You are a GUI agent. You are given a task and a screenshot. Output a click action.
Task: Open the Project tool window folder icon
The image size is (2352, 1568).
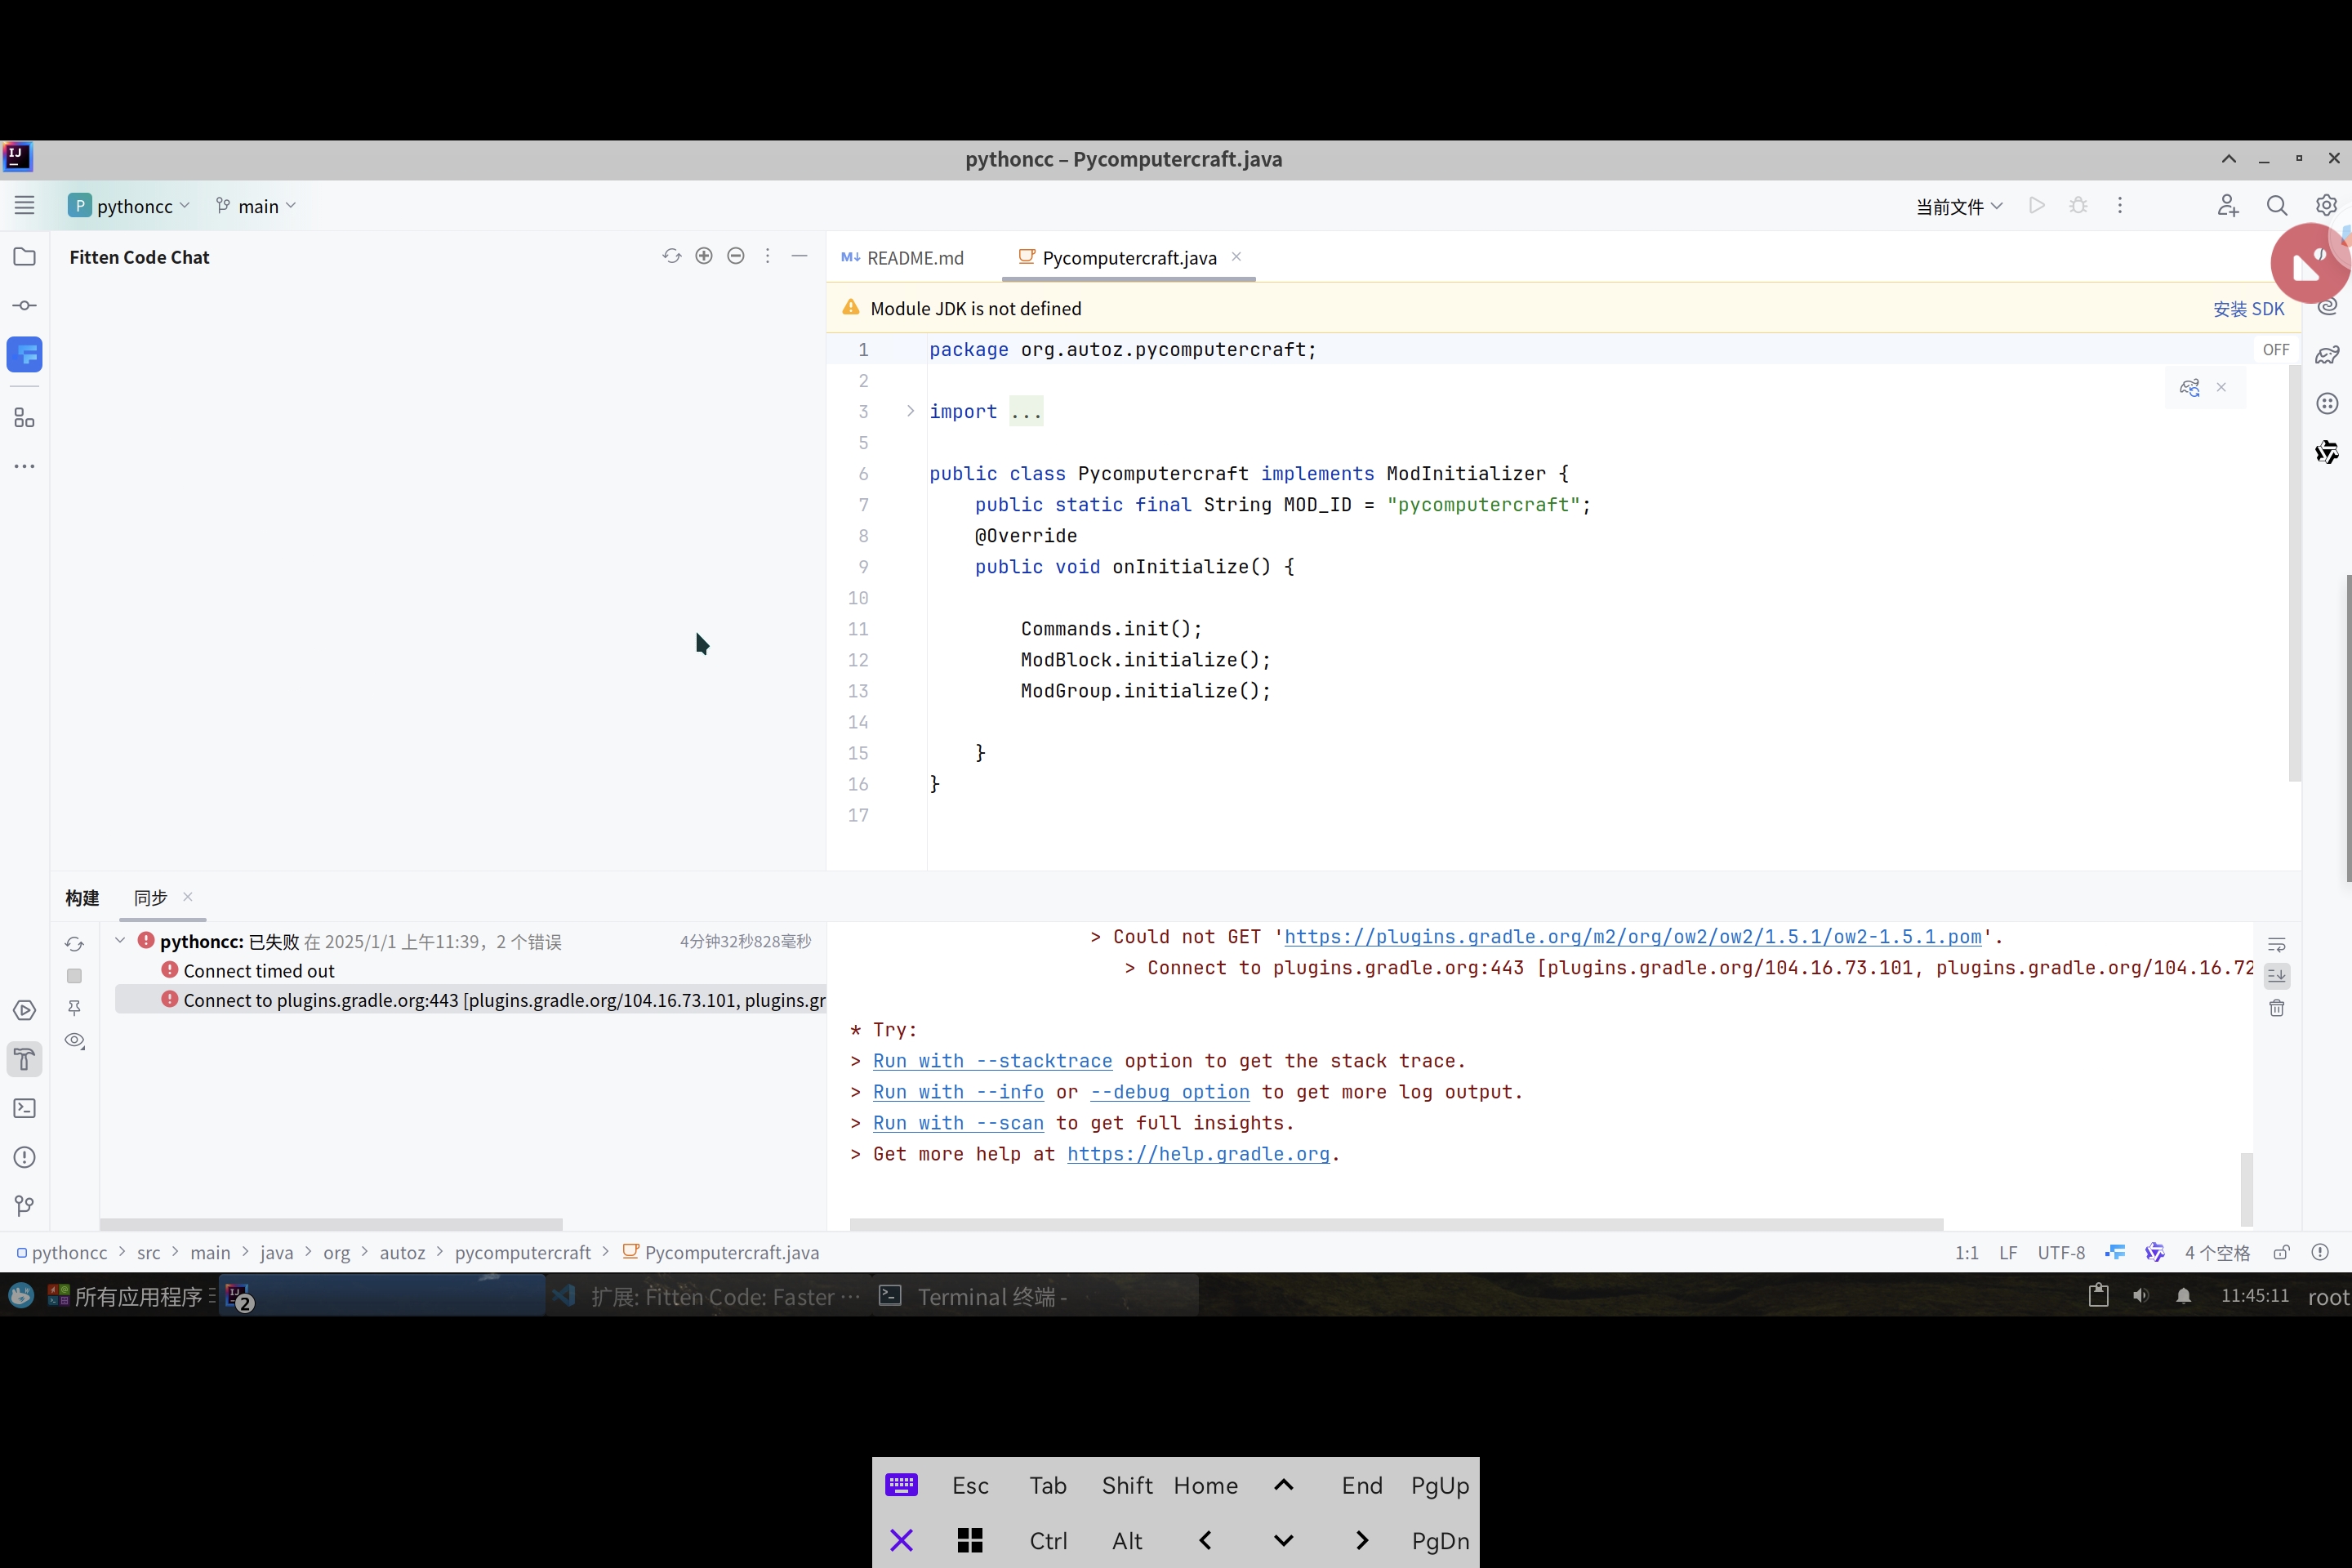coord(25,257)
